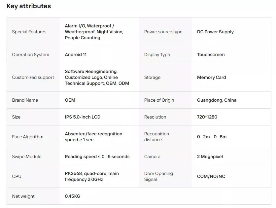This screenshot has width=276, height=208.
Task: Click the COM/NO/NC door signal value
Action: coord(211,176)
